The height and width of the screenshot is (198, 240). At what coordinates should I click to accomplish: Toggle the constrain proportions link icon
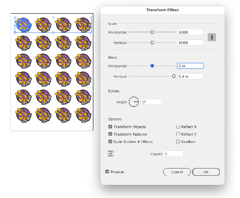coord(212,37)
